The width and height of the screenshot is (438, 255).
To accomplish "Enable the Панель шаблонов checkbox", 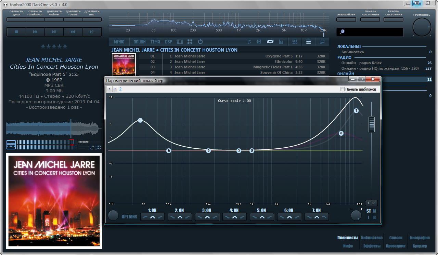I will click(343, 89).
